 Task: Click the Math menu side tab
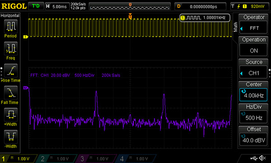(x=235, y=27)
